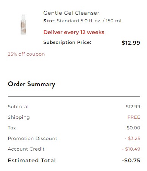Click the Order Summary heading
This screenshot has height=171, width=147.
tap(31, 84)
